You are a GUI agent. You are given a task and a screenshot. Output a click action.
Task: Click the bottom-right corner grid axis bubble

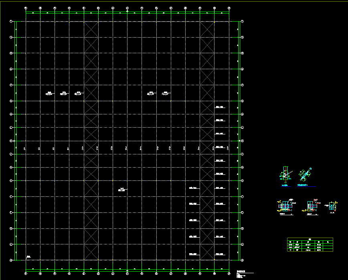[229, 274]
